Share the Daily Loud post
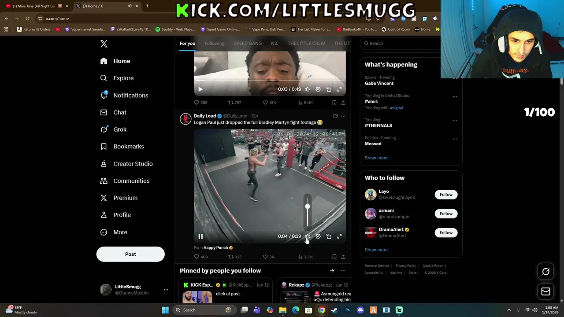564x317 pixels. point(343,257)
